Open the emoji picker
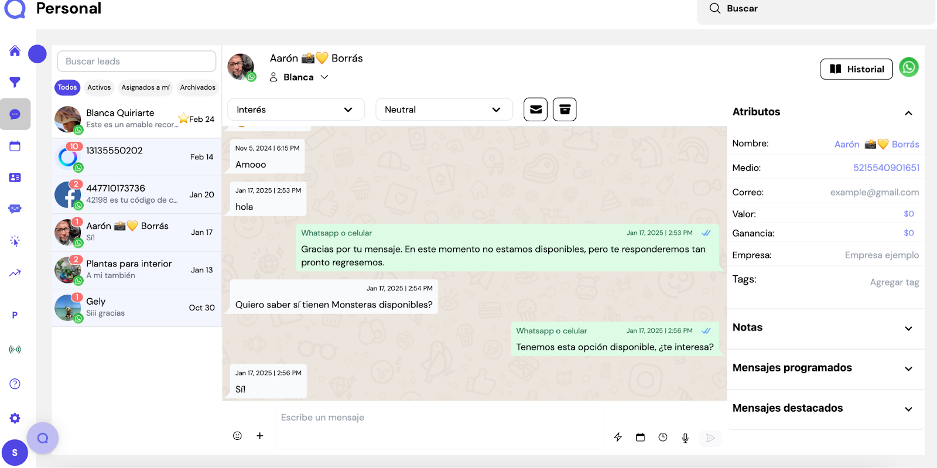Viewport: 937px width, 468px height. [x=237, y=436]
